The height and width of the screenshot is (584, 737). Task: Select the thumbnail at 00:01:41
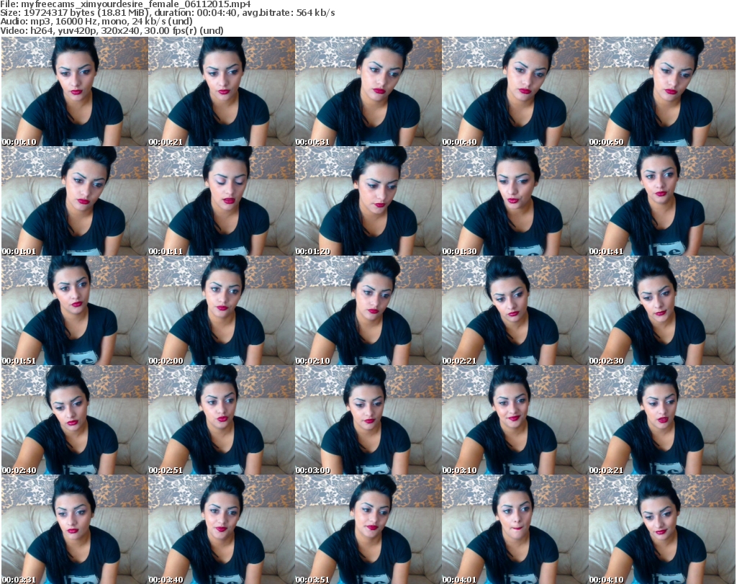(661, 201)
